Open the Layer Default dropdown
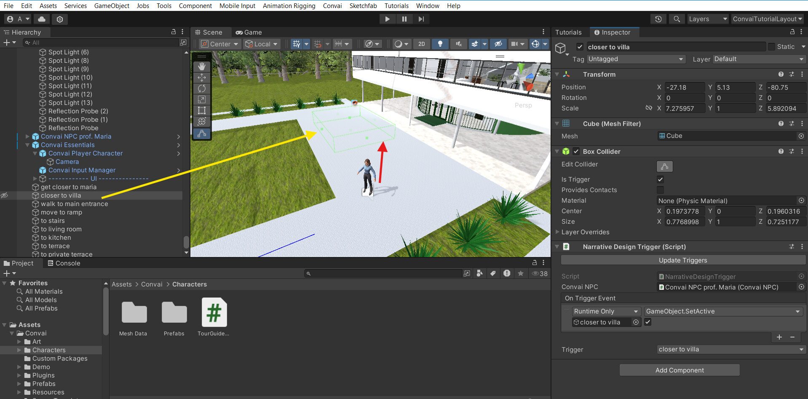This screenshot has width=808, height=399. point(759,59)
